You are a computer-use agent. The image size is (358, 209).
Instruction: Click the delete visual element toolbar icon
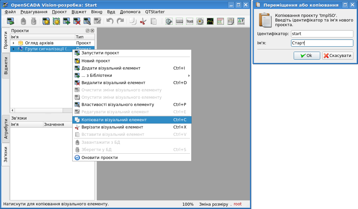[77, 22]
